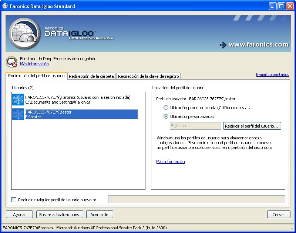
Task: Click the Deep Freeze polar bear status icon
Action: pyautogui.click(x=11, y=62)
